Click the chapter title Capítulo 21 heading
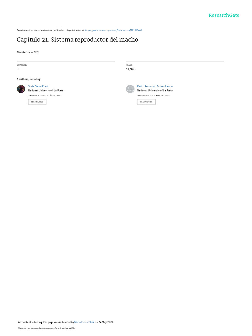 tap(77, 40)
